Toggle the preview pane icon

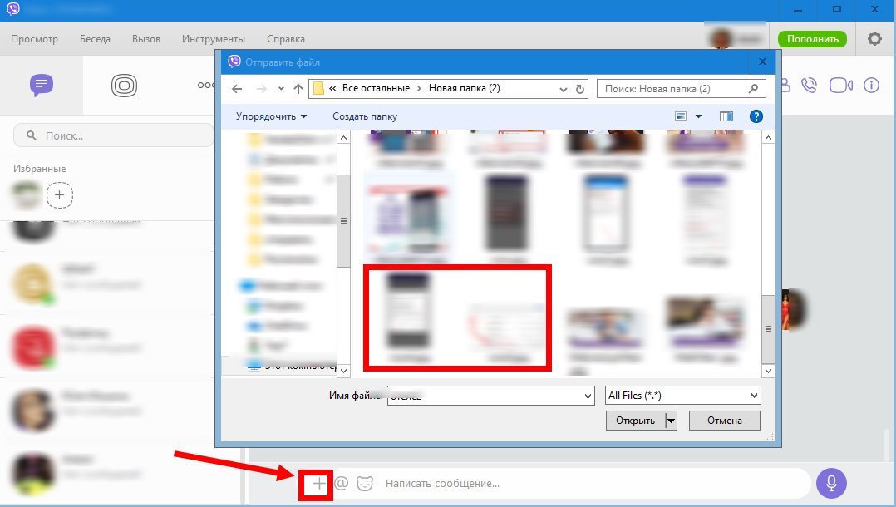[726, 116]
